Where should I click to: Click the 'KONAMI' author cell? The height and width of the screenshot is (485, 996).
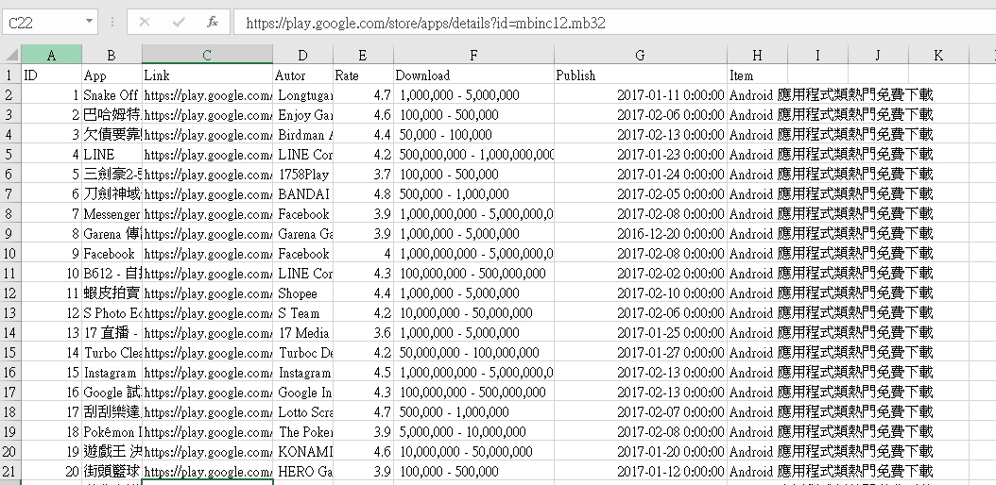[x=303, y=451]
